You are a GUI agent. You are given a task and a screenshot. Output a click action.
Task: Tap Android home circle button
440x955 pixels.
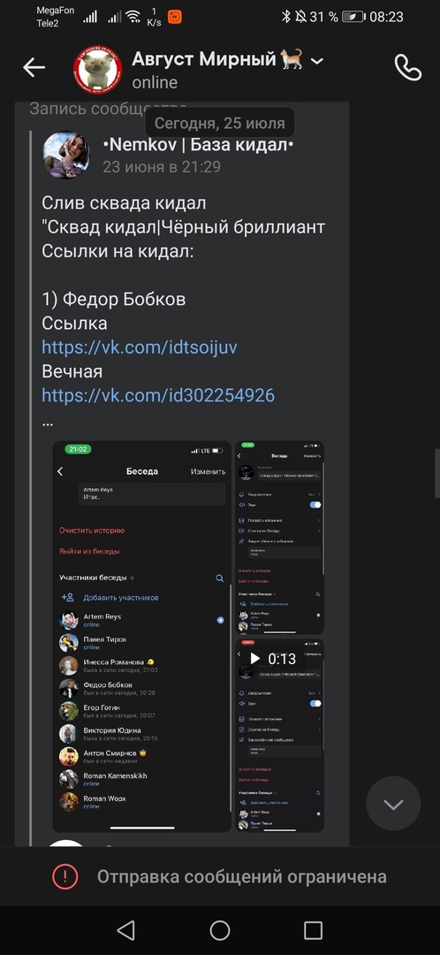[220, 930]
